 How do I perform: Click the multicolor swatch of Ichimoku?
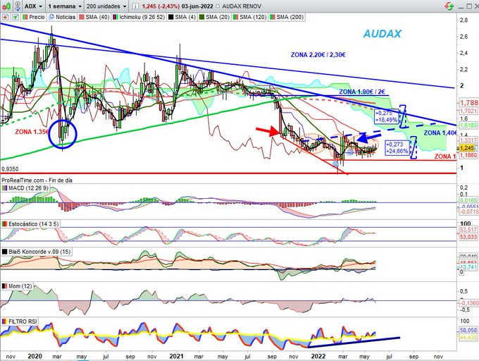tap(115, 17)
